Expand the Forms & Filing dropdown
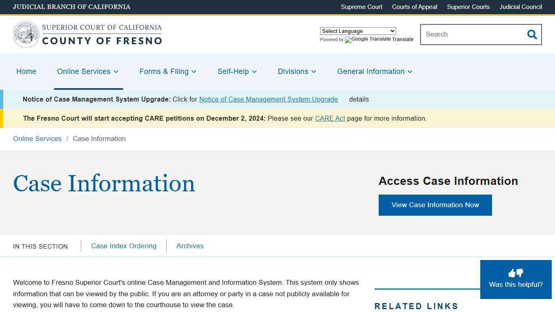The height and width of the screenshot is (312, 555). point(194,71)
